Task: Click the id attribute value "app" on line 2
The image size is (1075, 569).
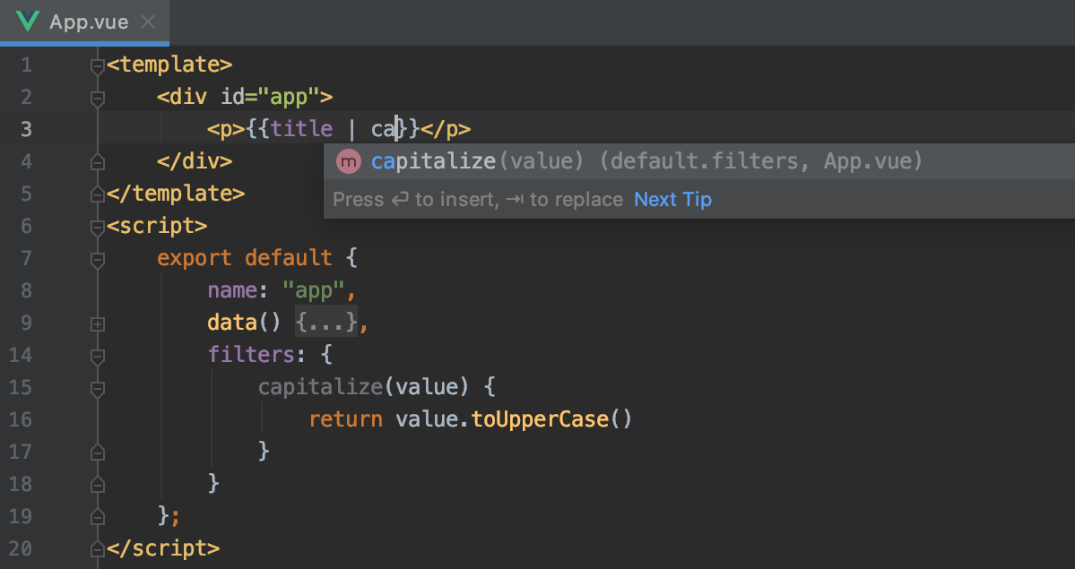Action: pyautogui.click(x=289, y=98)
